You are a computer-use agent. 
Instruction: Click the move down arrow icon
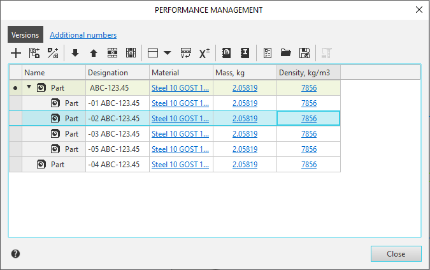[75, 54]
